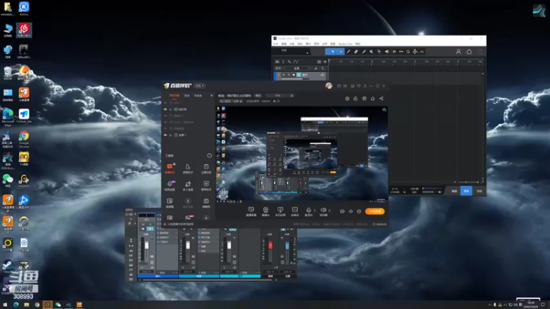Select the Listen speaker tool in Studio One
Viewport: 550px width, 309px height.
(x=387, y=51)
